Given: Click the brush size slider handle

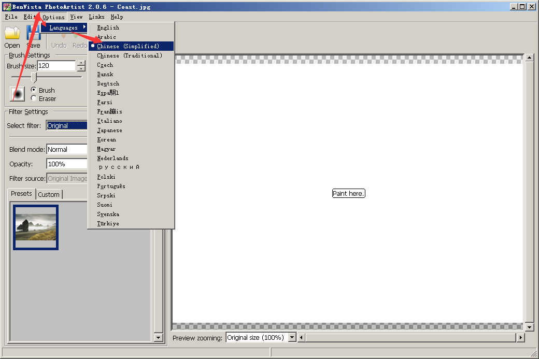Looking at the screenshot, I should click(34, 77).
